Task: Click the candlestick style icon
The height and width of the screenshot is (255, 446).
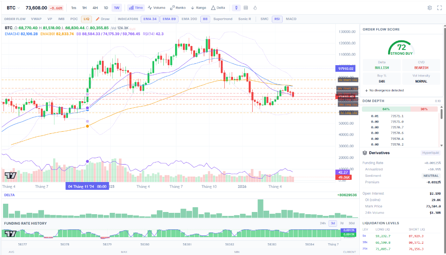Action: click(x=236, y=8)
